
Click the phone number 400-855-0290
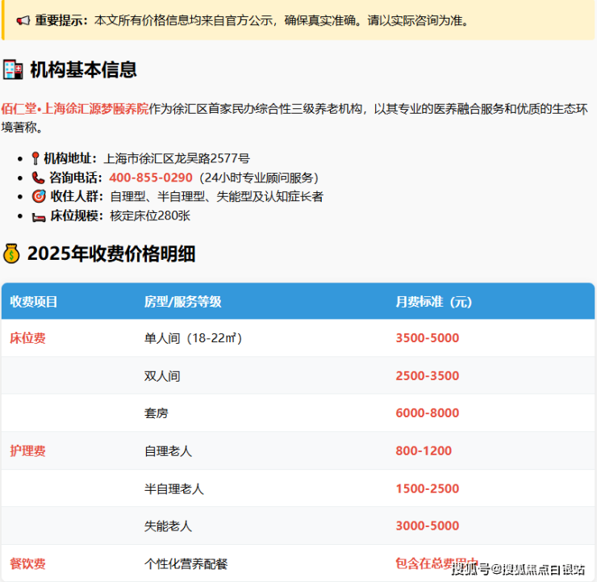151,178
